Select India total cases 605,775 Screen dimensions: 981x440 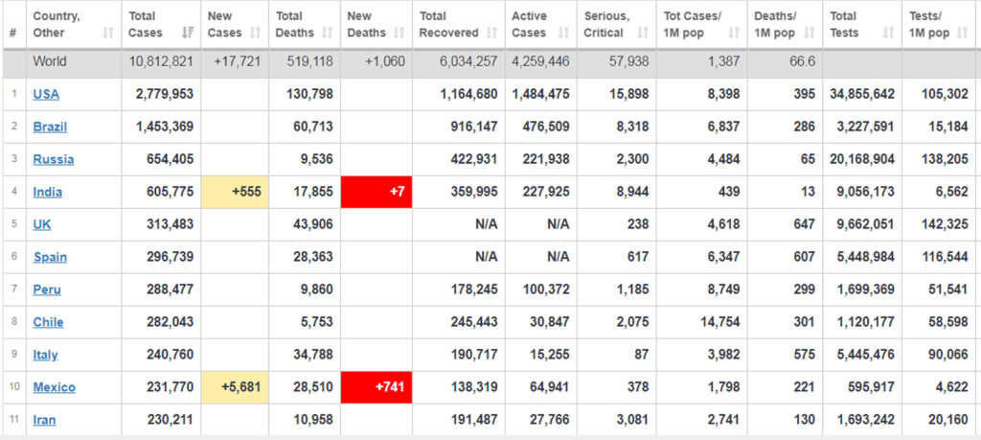(169, 192)
